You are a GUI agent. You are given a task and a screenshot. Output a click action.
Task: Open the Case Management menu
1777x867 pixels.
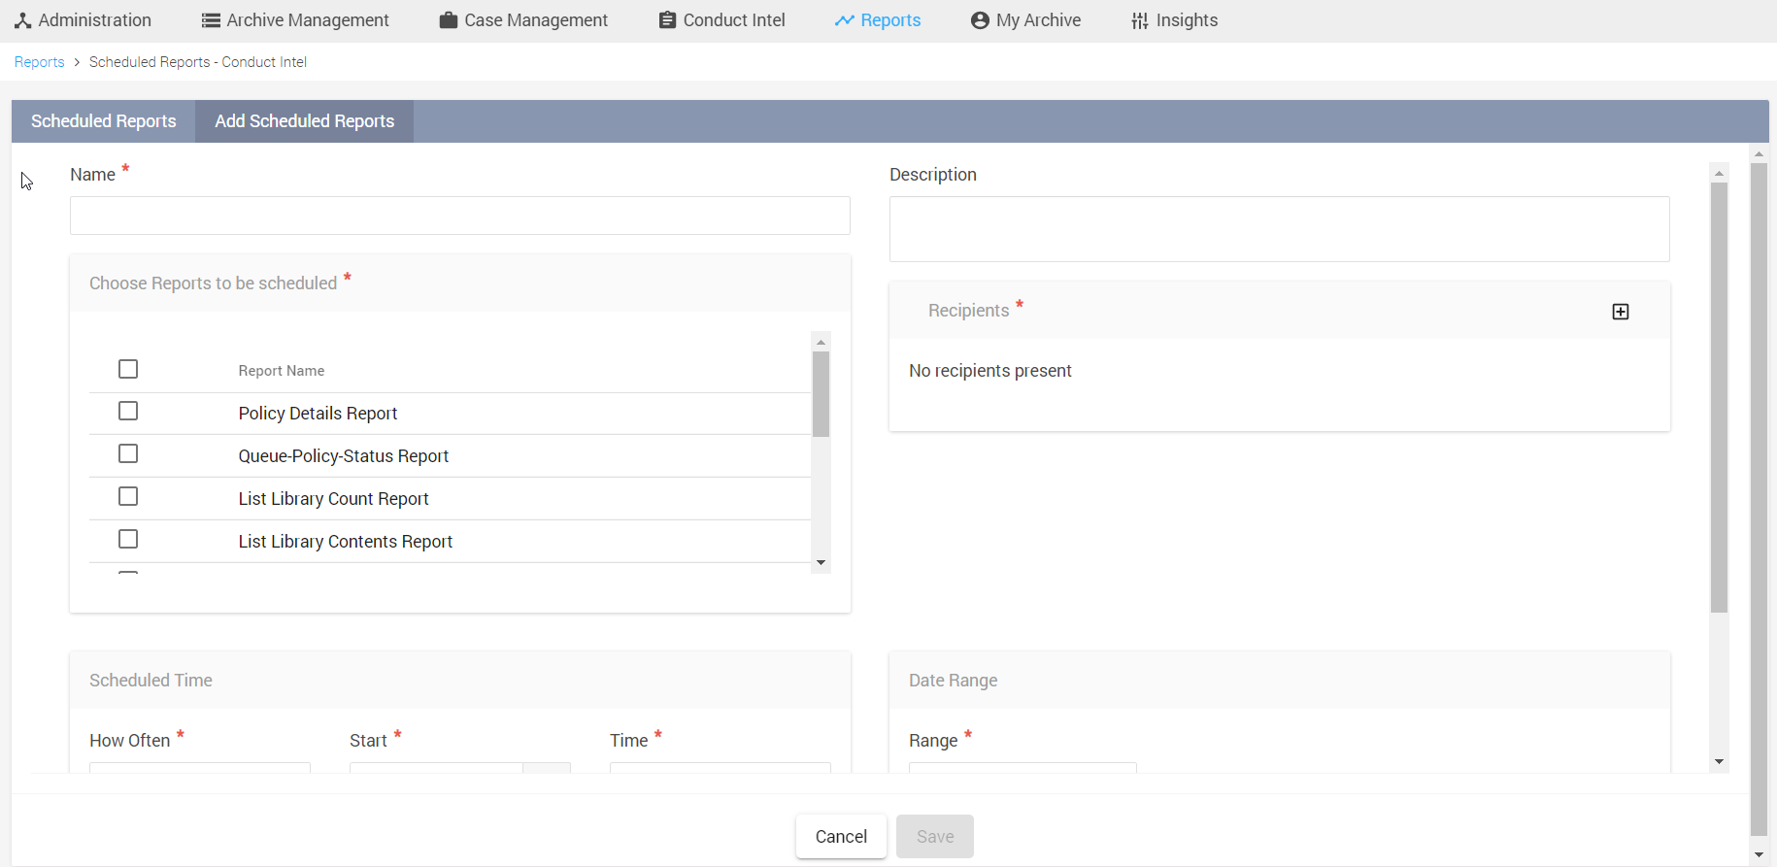pos(523,20)
